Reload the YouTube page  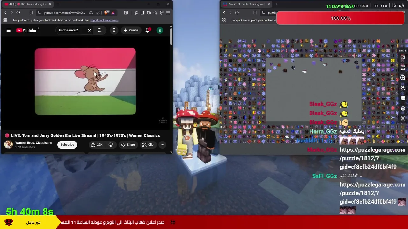(x=18, y=13)
